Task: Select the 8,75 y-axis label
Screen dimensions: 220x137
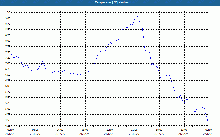Action: [8, 24]
